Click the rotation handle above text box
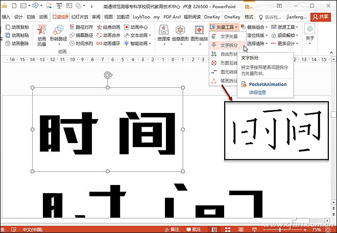This screenshot has height=233, width=337. (x=108, y=75)
